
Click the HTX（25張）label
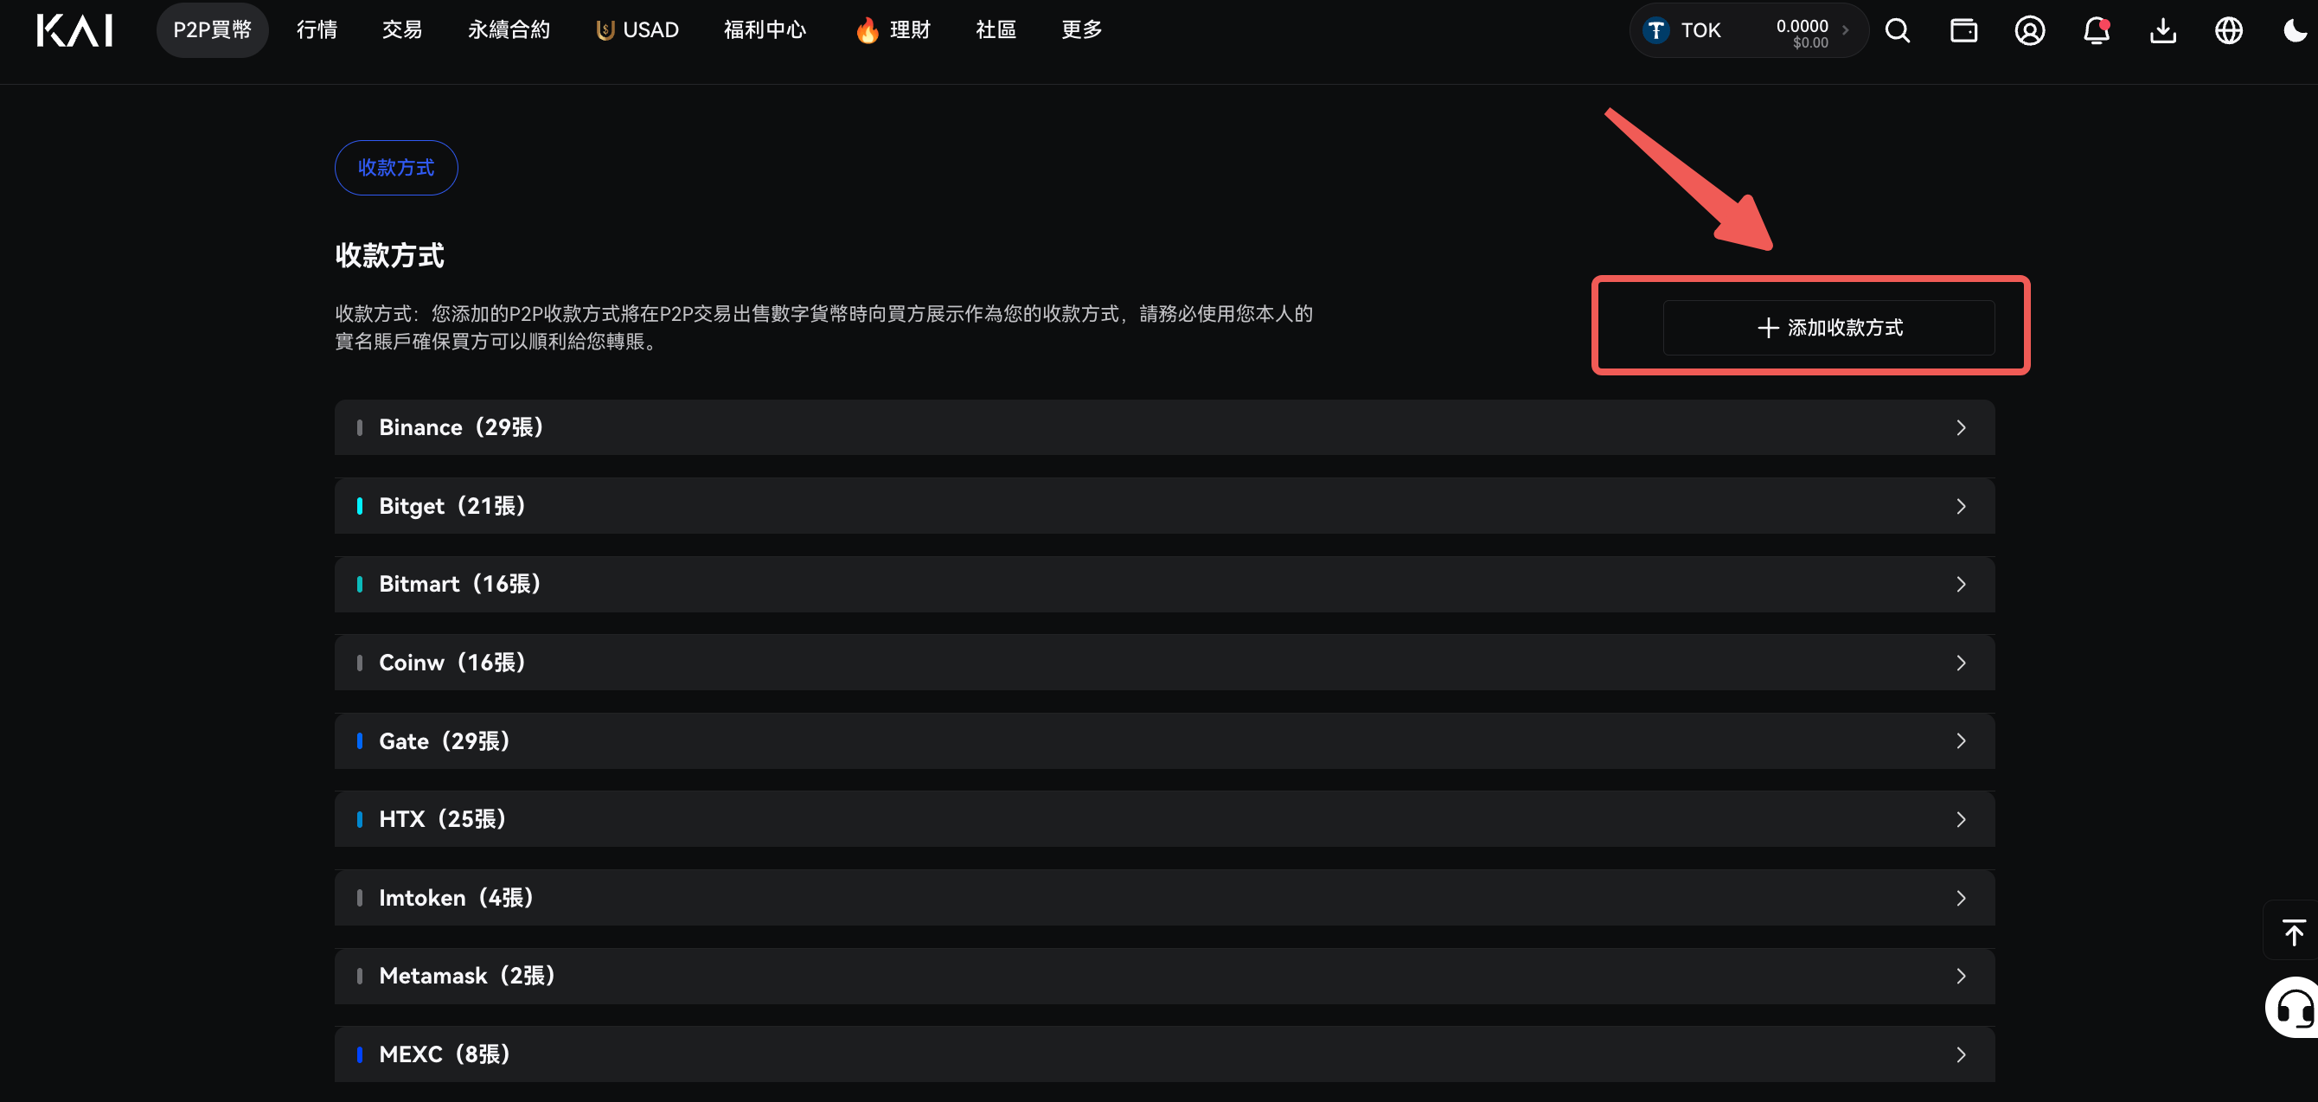(444, 819)
